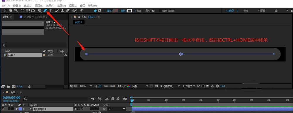Switch to the 标准 workspace

246,11
